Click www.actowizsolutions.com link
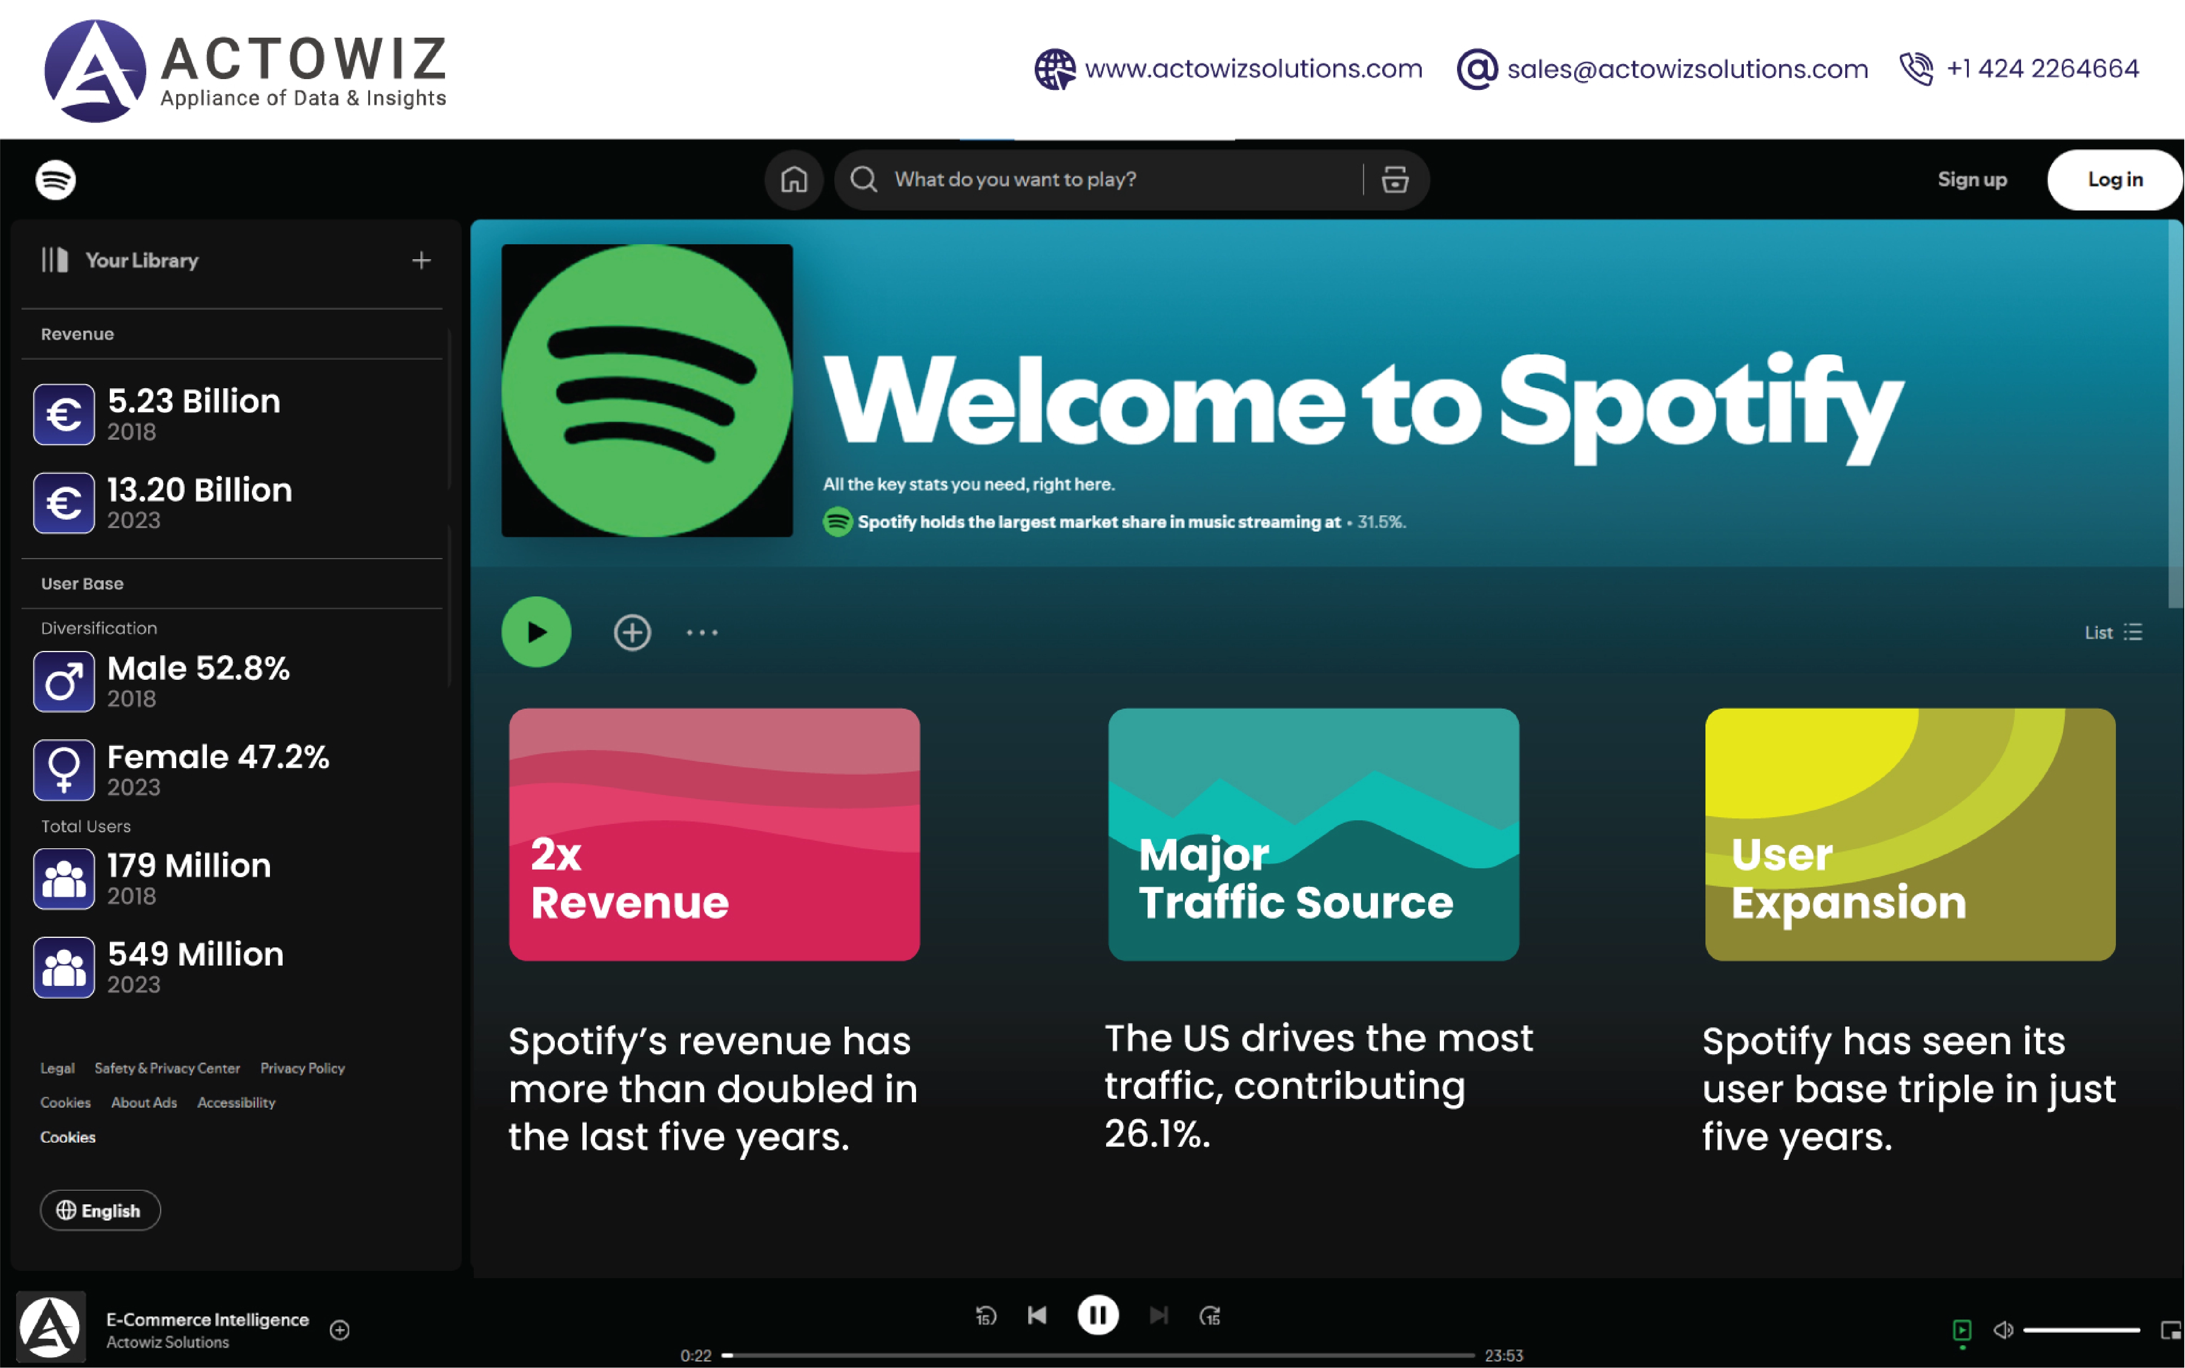The width and height of the screenshot is (2185, 1368). (1254, 69)
